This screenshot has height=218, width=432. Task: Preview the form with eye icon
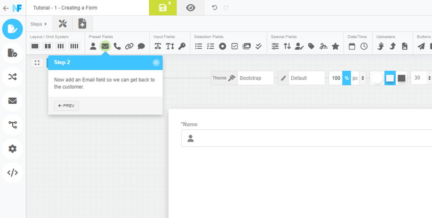(190, 7)
